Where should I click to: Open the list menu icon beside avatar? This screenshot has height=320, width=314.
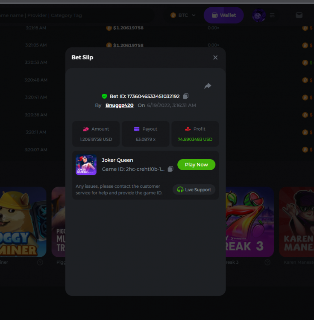click(x=272, y=15)
